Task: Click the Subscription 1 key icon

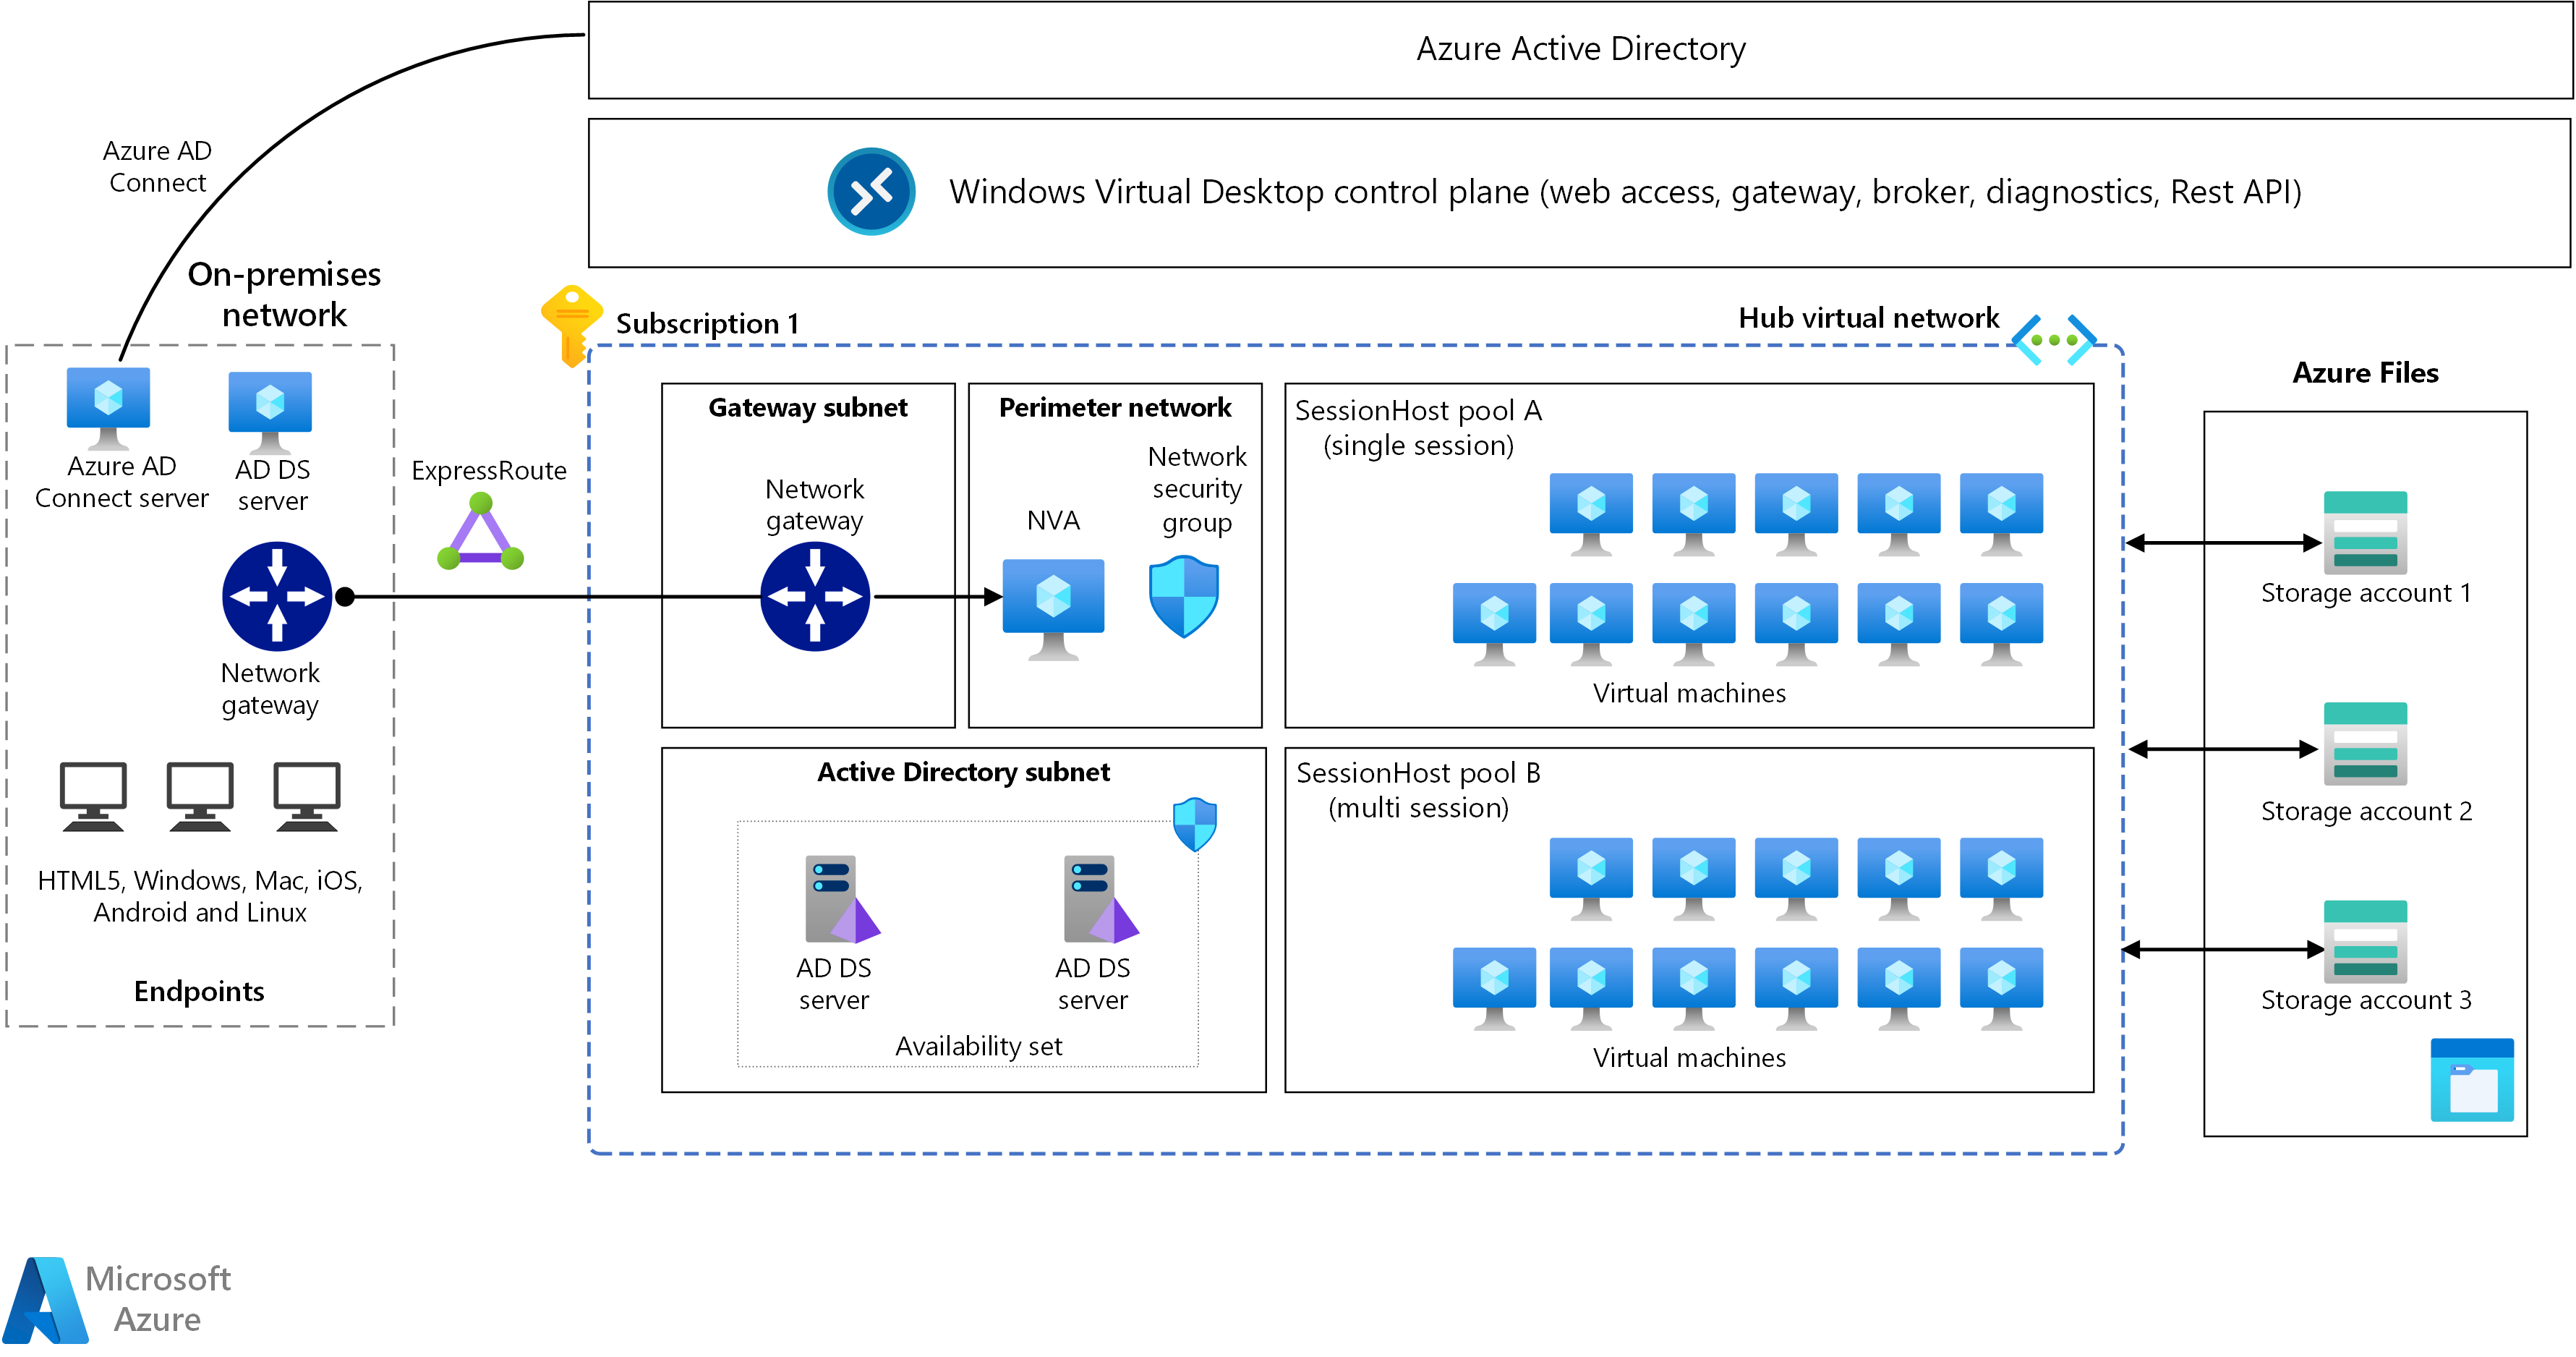Action: pos(571,326)
